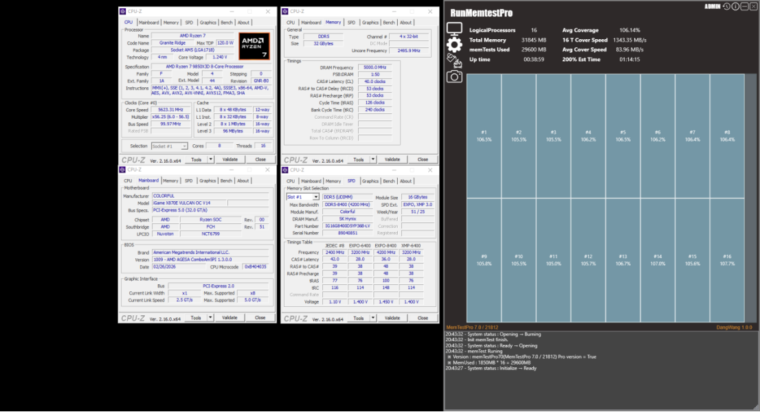
Task: Open About tab in CPU-Z window showing Mainboard tab
Action: coord(243,181)
